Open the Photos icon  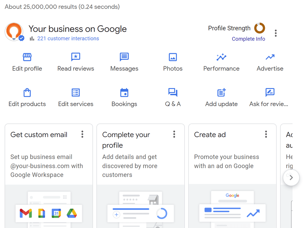tap(173, 57)
